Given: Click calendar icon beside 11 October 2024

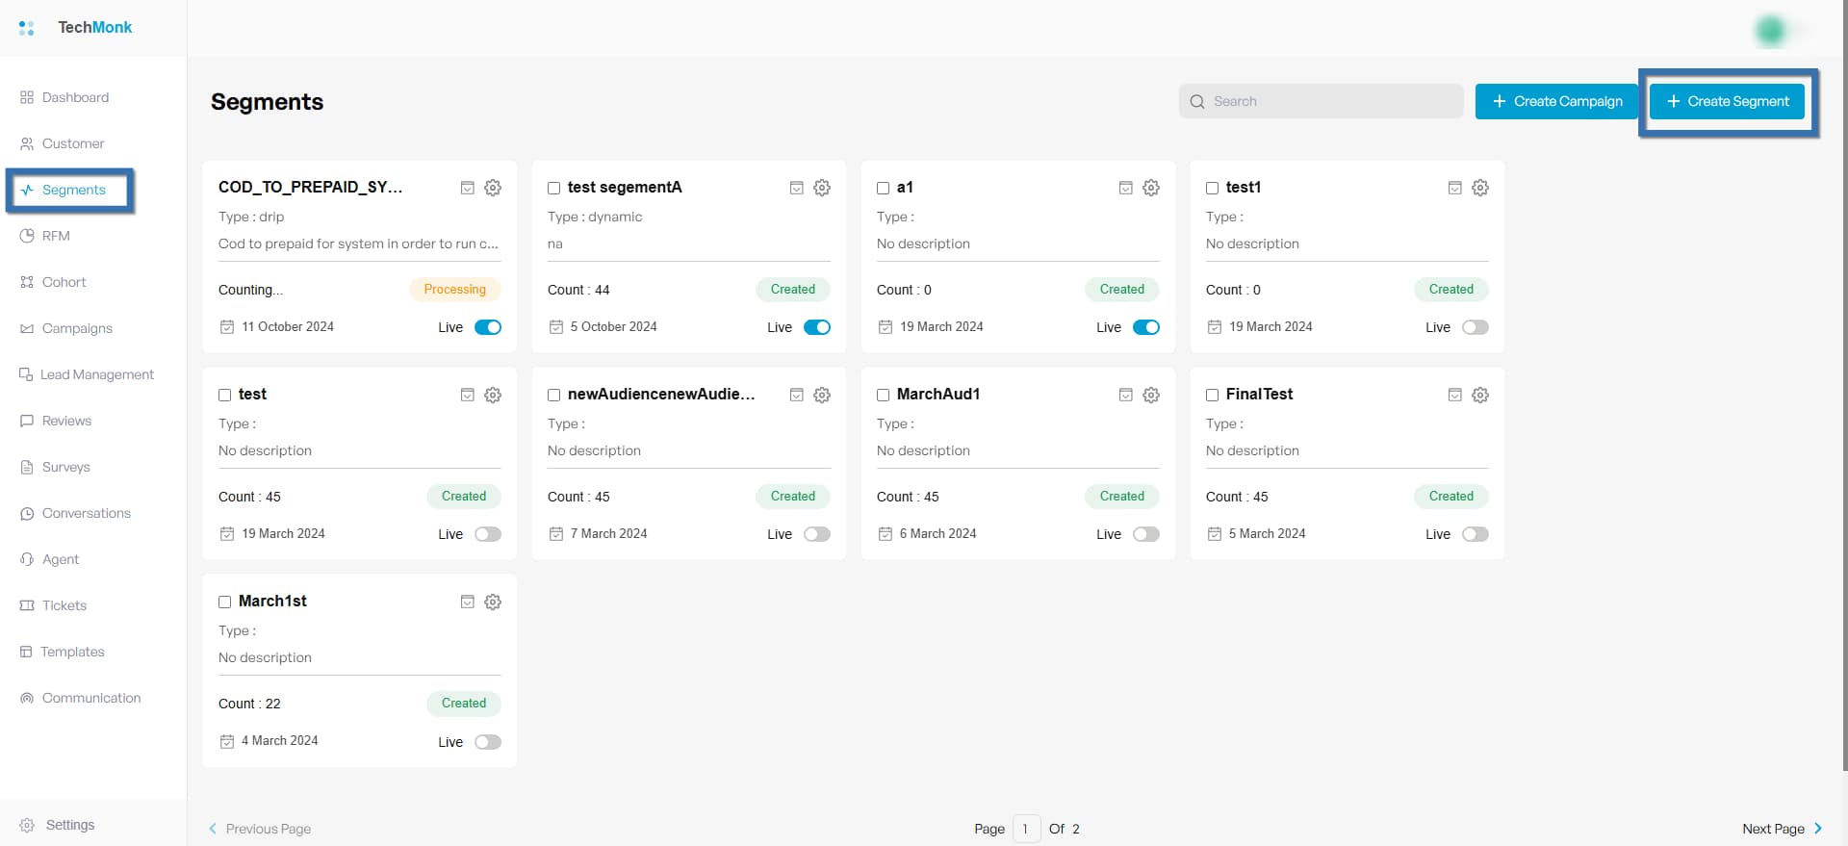Looking at the screenshot, I should click(227, 327).
